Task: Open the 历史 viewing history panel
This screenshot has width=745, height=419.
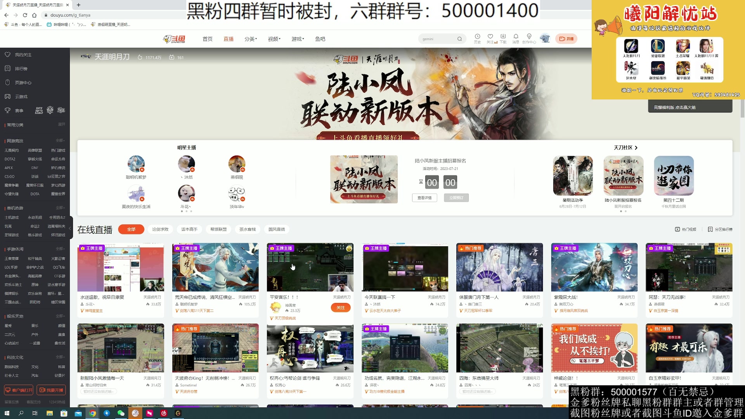Action: pos(476,38)
